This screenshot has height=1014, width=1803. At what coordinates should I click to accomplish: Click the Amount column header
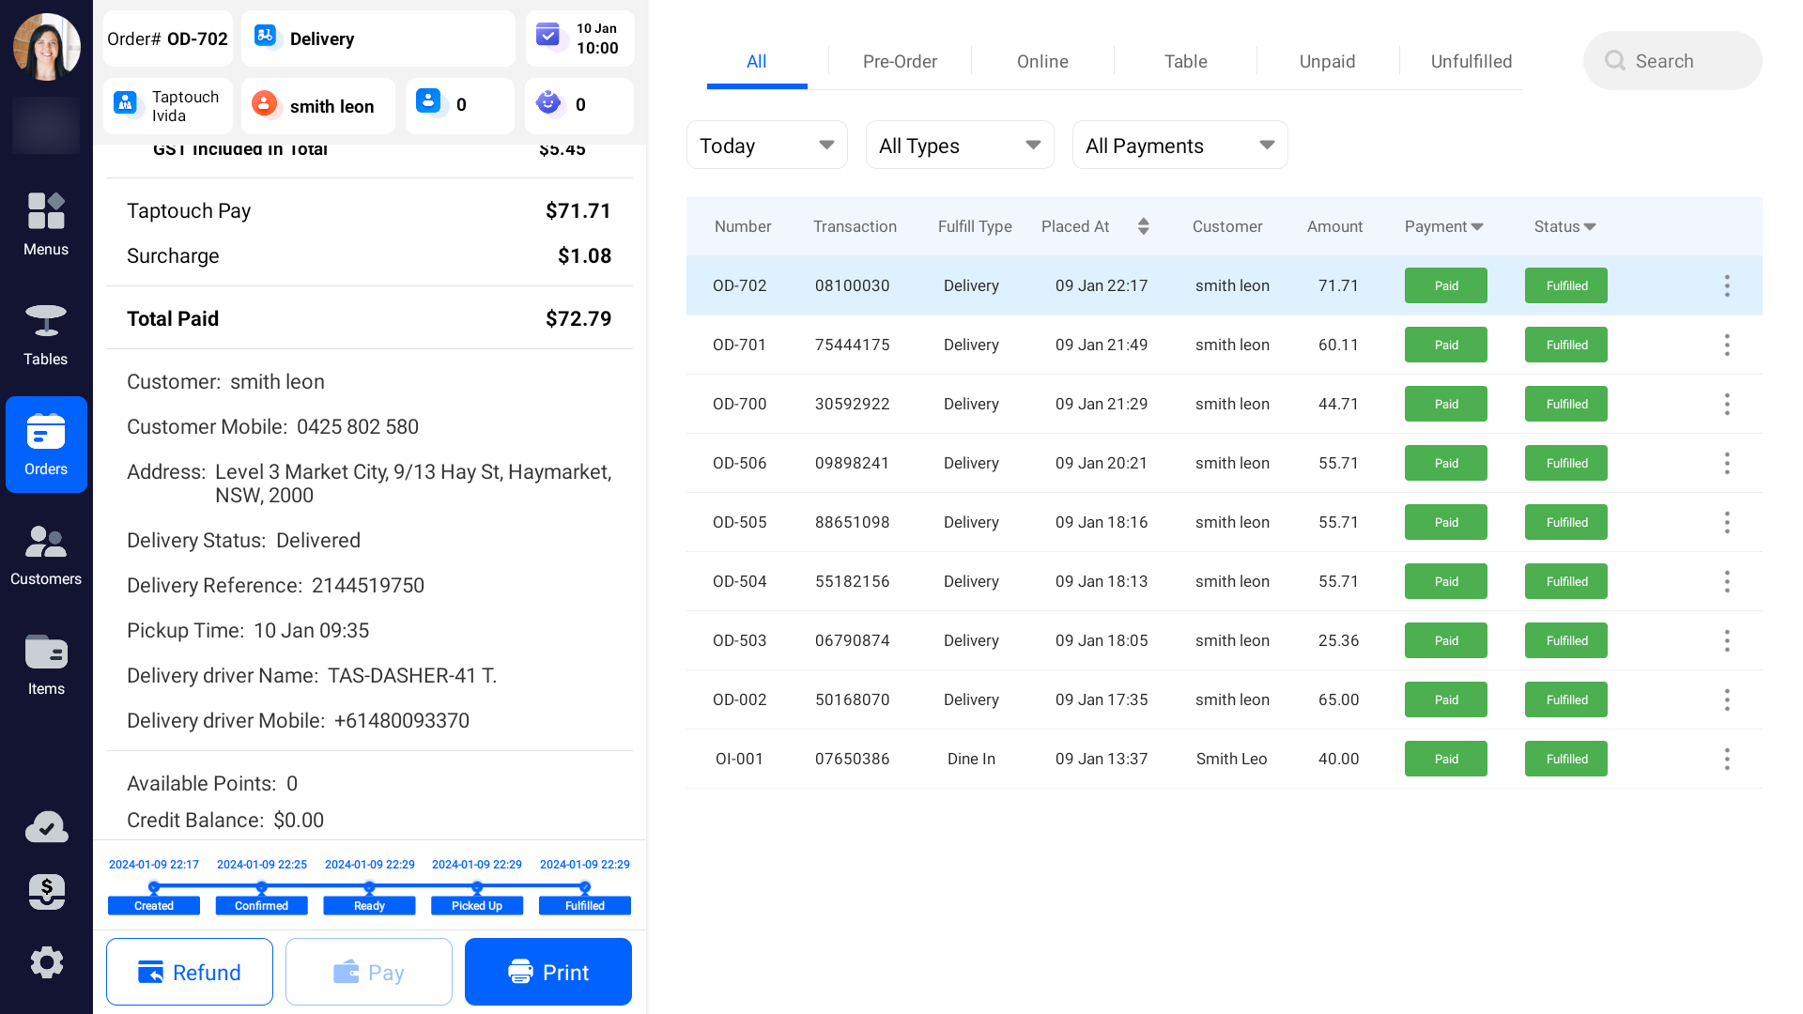pos(1334,226)
